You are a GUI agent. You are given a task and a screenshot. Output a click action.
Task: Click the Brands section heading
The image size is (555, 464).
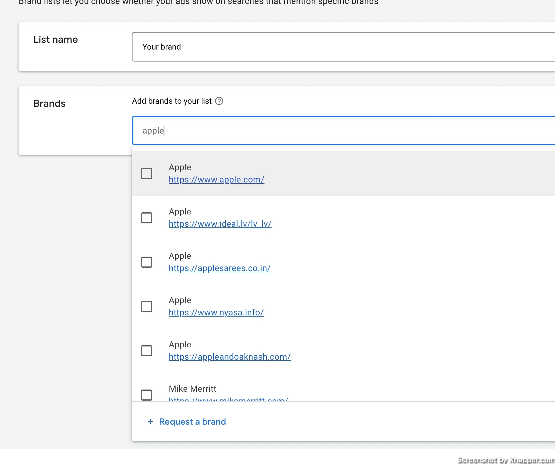click(50, 103)
